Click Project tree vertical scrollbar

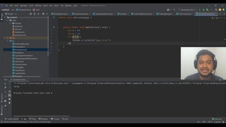[48, 37]
